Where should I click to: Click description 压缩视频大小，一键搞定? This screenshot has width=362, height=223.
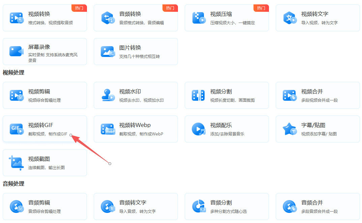[x=233, y=23]
